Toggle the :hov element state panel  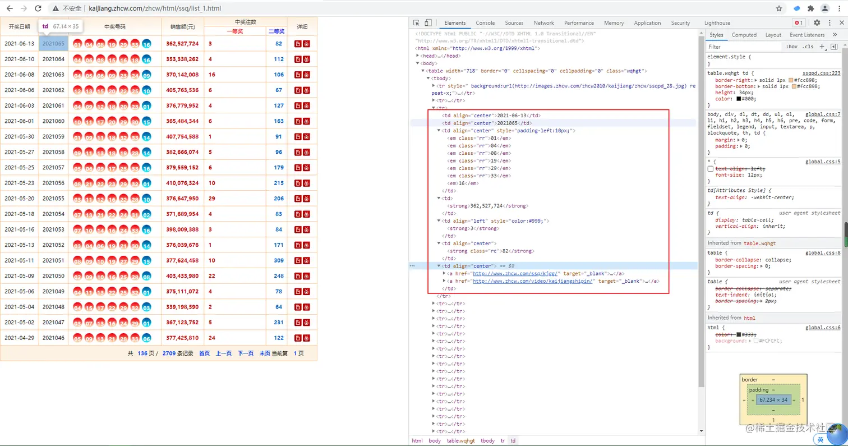tap(791, 47)
